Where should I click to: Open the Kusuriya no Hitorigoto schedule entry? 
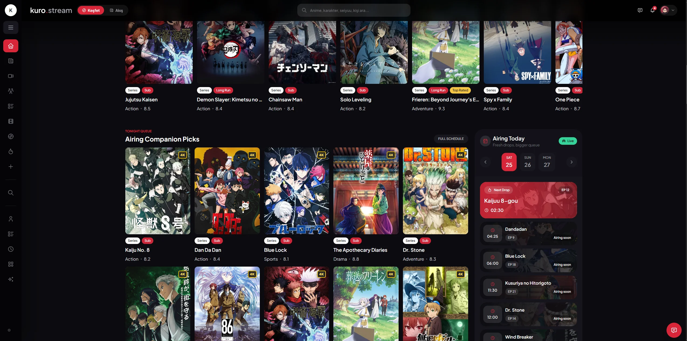[x=528, y=287]
